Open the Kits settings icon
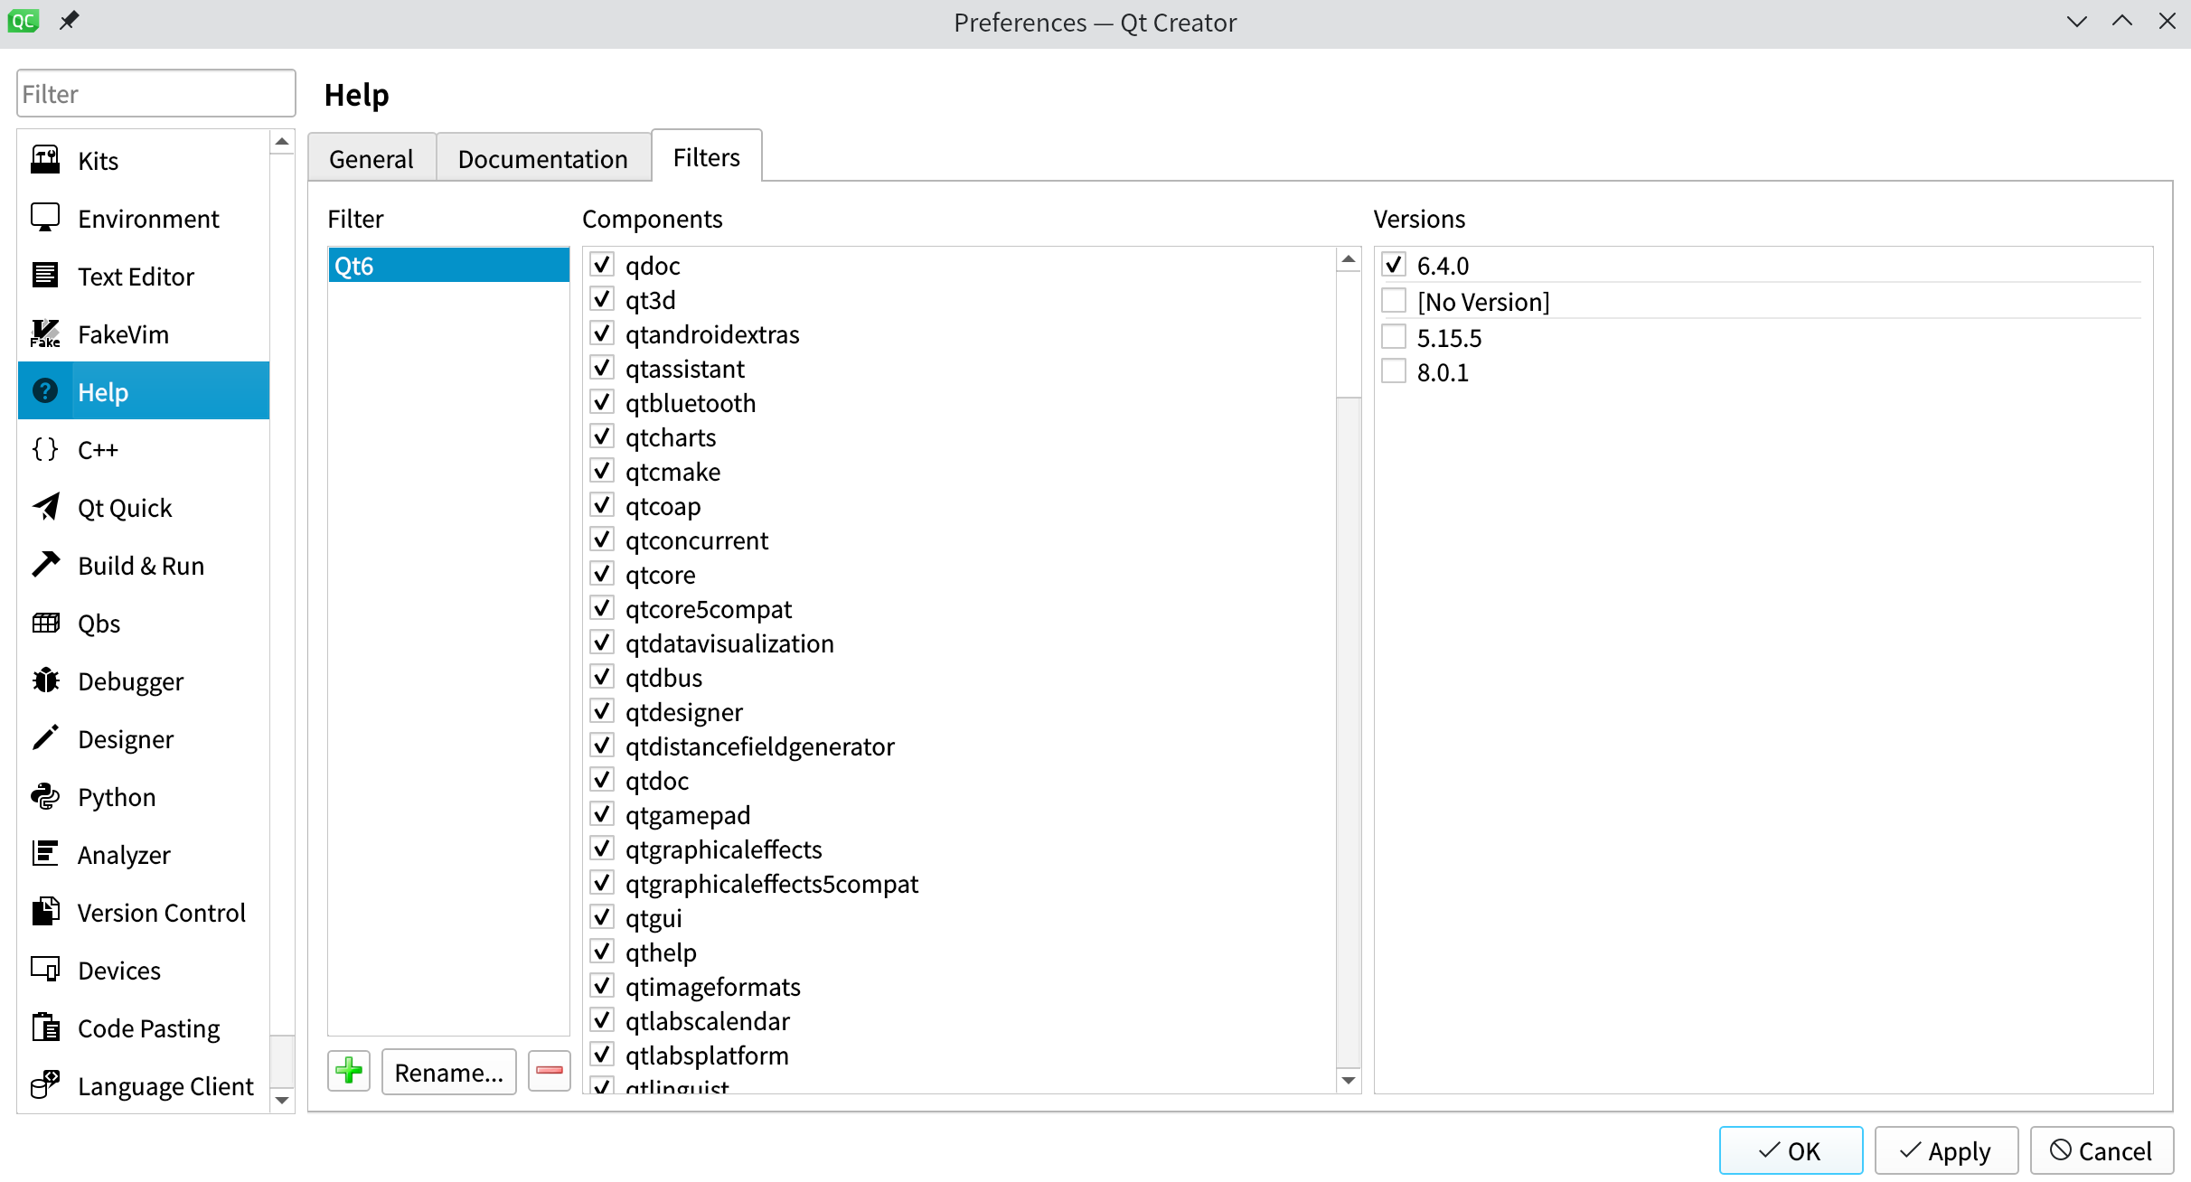2191x1182 pixels. pyautogui.click(x=45, y=160)
